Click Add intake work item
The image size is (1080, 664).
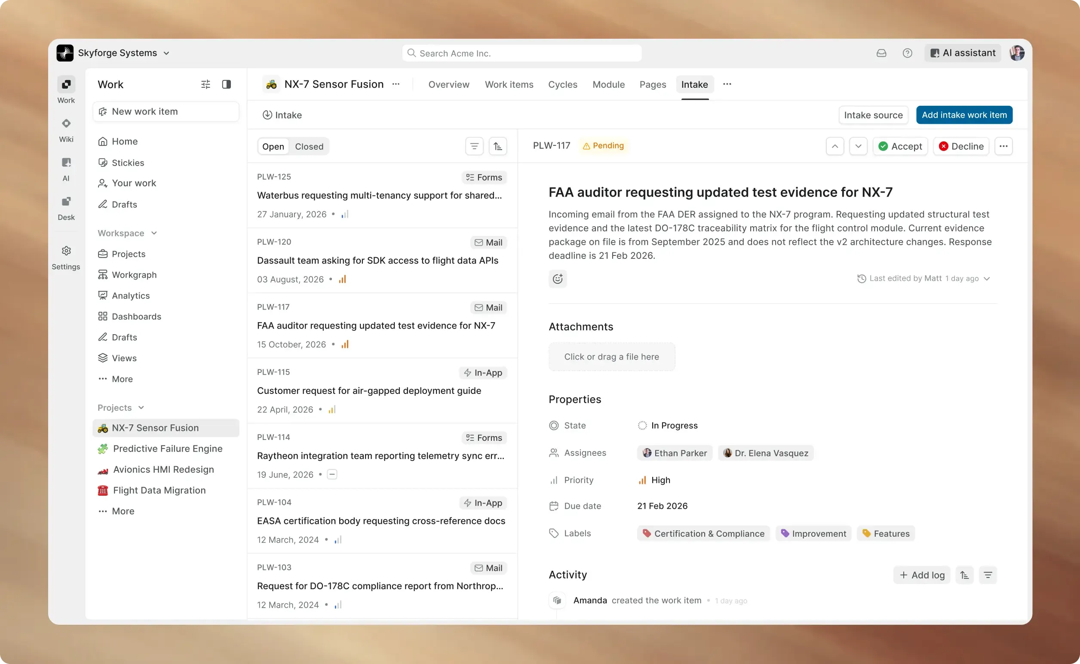point(964,115)
